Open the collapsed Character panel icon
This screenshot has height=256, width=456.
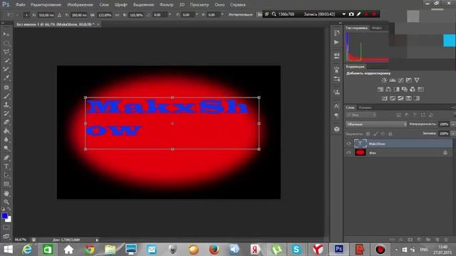coord(337,106)
